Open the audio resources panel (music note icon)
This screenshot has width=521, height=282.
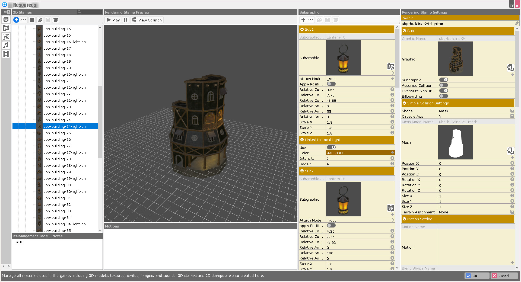(6, 45)
